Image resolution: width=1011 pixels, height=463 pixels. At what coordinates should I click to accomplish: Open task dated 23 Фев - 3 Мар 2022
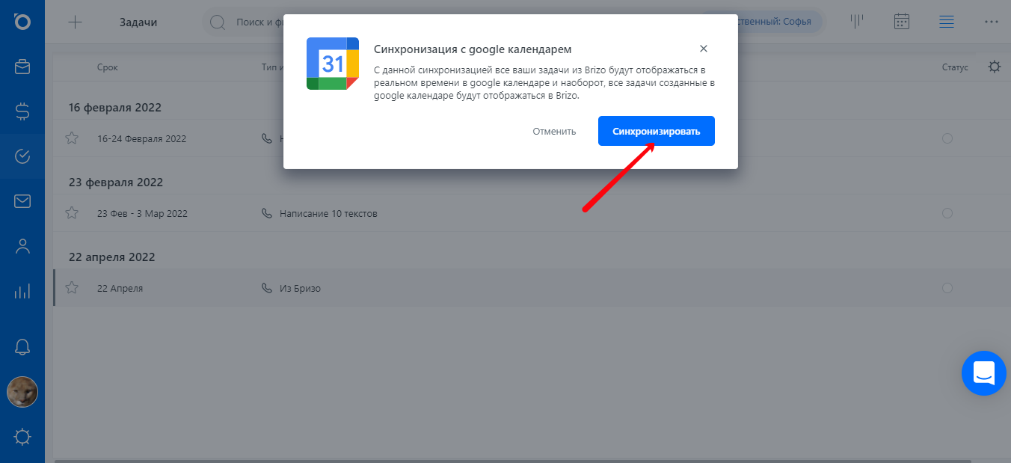(x=142, y=213)
